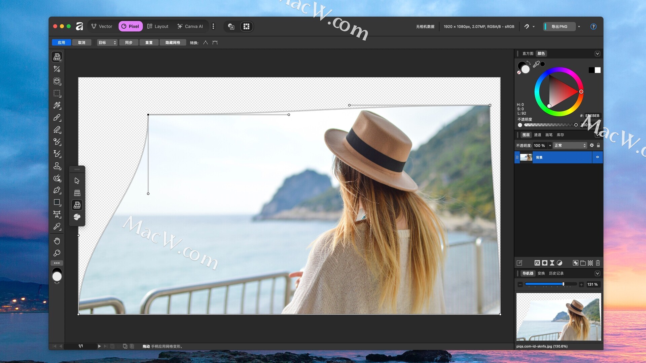The image size is (646, 363).
Task: Select the Crop tool in left toolbar
Action: point(57,69)
